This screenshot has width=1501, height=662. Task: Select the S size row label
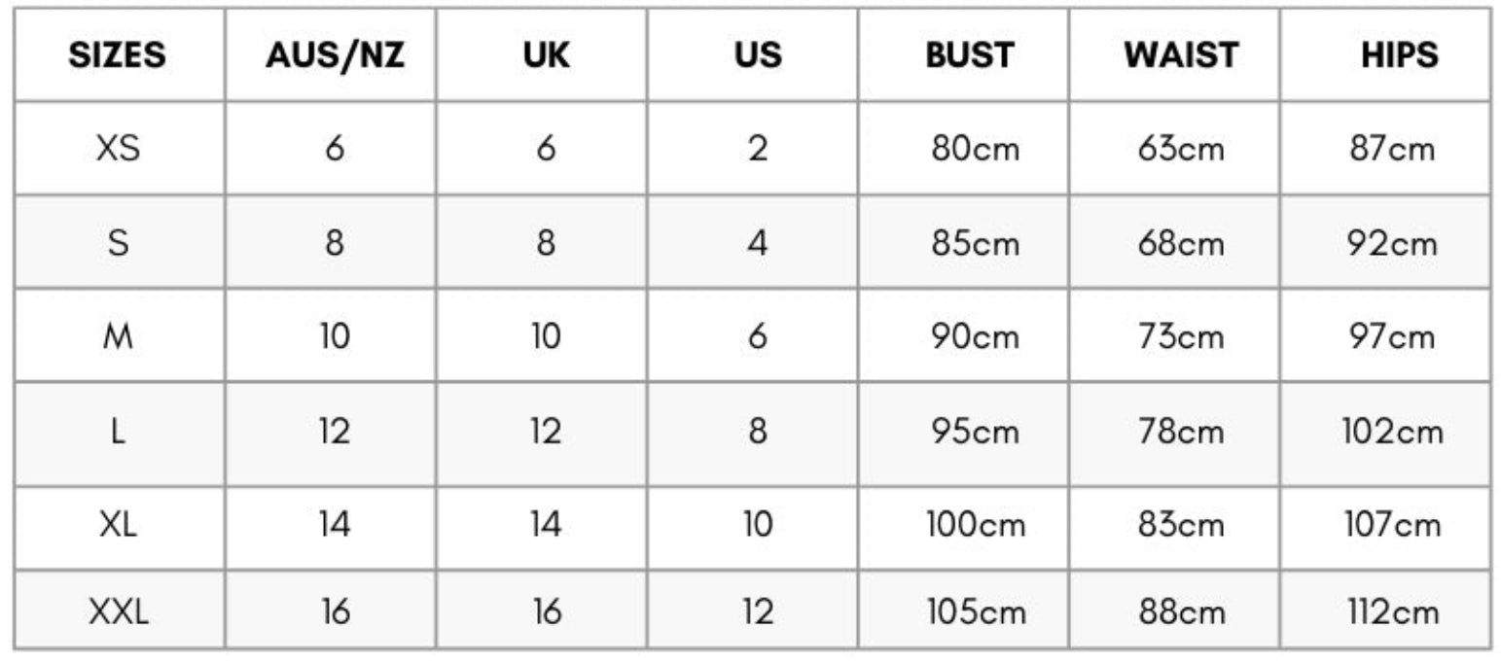(118, 243)
